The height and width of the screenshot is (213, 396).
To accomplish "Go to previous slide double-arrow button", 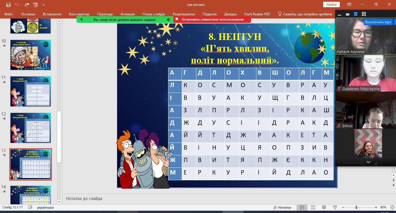I will 393,180.
